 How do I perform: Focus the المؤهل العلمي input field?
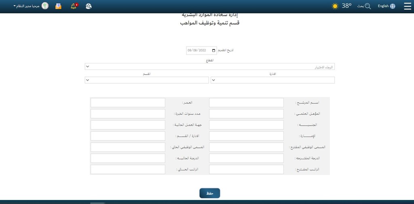click(x=246, y=114)
